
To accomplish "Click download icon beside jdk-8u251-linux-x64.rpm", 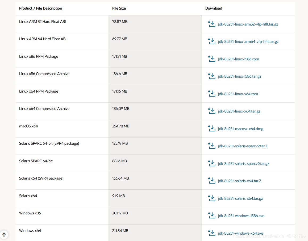I will 211,93.
